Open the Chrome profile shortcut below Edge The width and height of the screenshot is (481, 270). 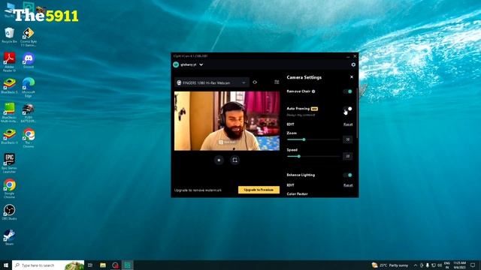pyautogui.click(x=29, y=138)
